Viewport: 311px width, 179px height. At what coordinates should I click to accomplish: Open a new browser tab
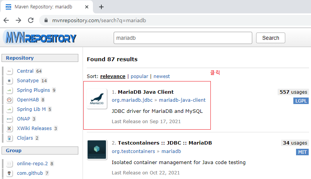click(101, 7)
